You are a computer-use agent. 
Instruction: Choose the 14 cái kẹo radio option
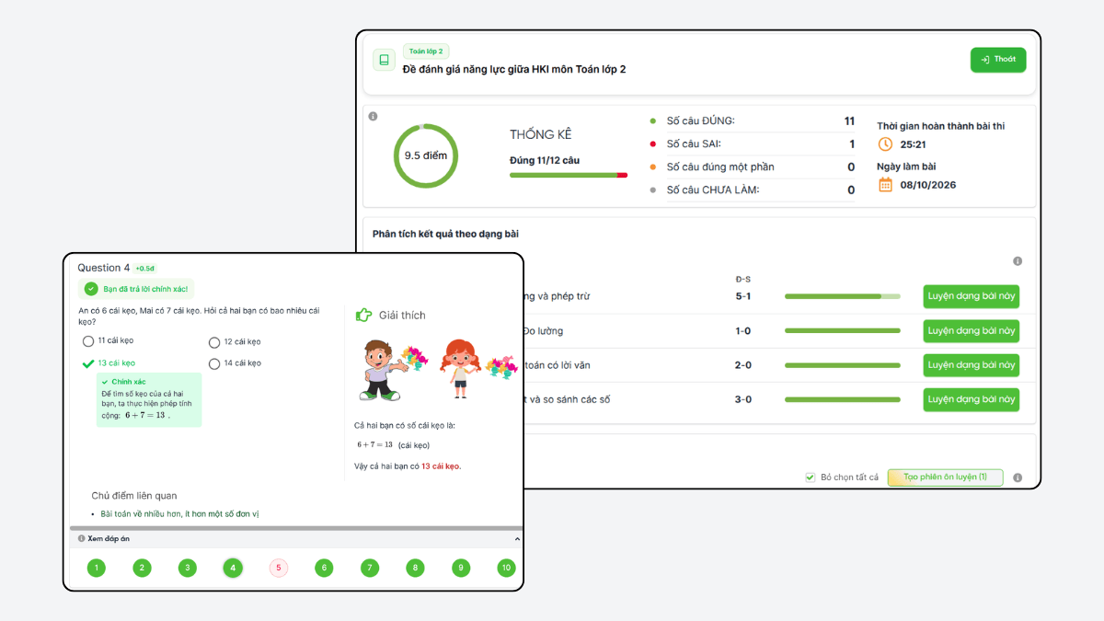[x=214, y=363]
